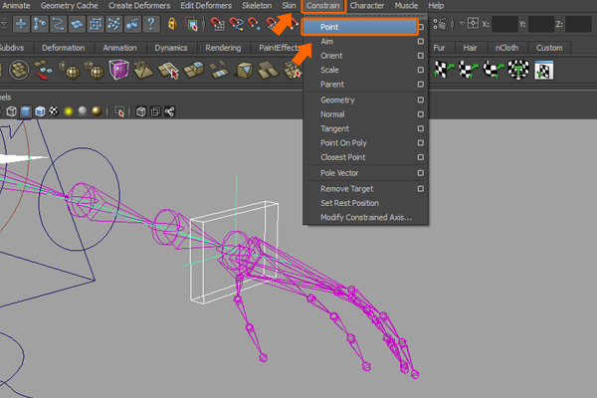Toggle miscellaneous question-mark selection mask

[151, 24]
